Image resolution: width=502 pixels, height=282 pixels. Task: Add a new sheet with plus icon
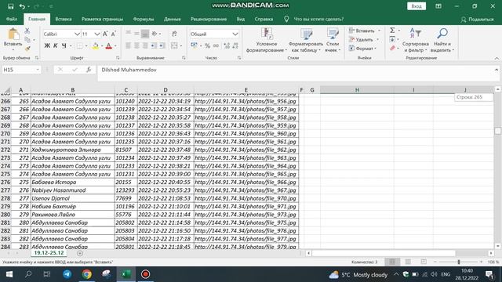(80, 253)
